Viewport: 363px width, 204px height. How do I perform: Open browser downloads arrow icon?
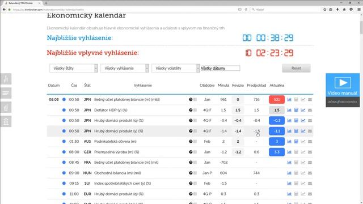337,10
